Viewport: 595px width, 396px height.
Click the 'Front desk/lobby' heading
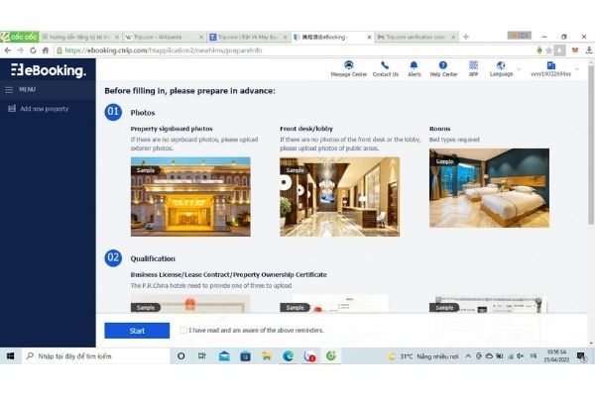306,129
